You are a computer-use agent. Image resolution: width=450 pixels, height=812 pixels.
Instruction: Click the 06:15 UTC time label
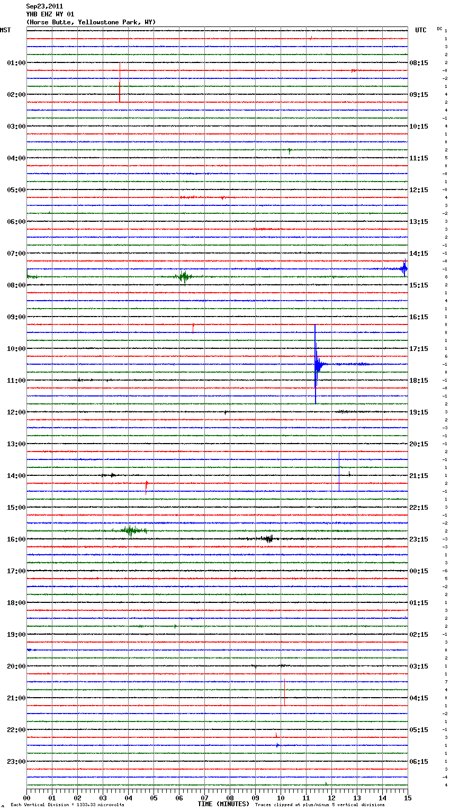click(x=419, y=762)
